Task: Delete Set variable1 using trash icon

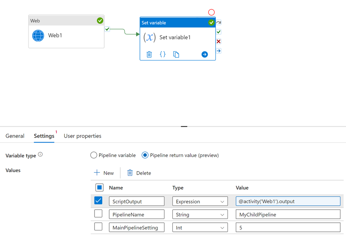Action: (x=149, y=54)
